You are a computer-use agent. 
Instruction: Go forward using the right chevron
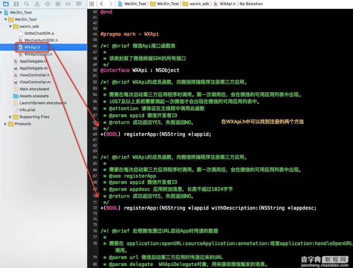(x=111, y=4)
